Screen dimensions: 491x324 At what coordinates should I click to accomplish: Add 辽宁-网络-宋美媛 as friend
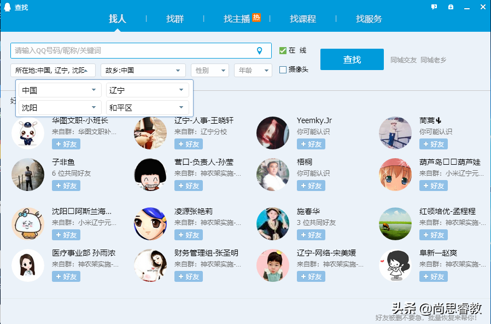pos(311,277)
